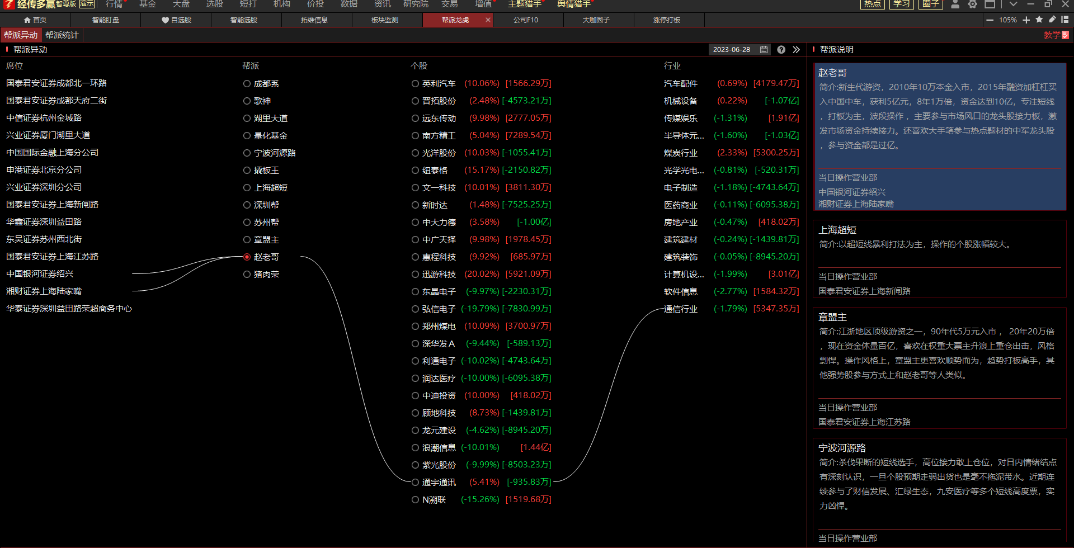
Task: Open the 智能盯盘 tab
Action: [106, 20]
